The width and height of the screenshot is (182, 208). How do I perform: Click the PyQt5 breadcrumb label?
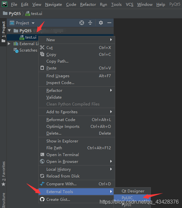tap(15, 13)
